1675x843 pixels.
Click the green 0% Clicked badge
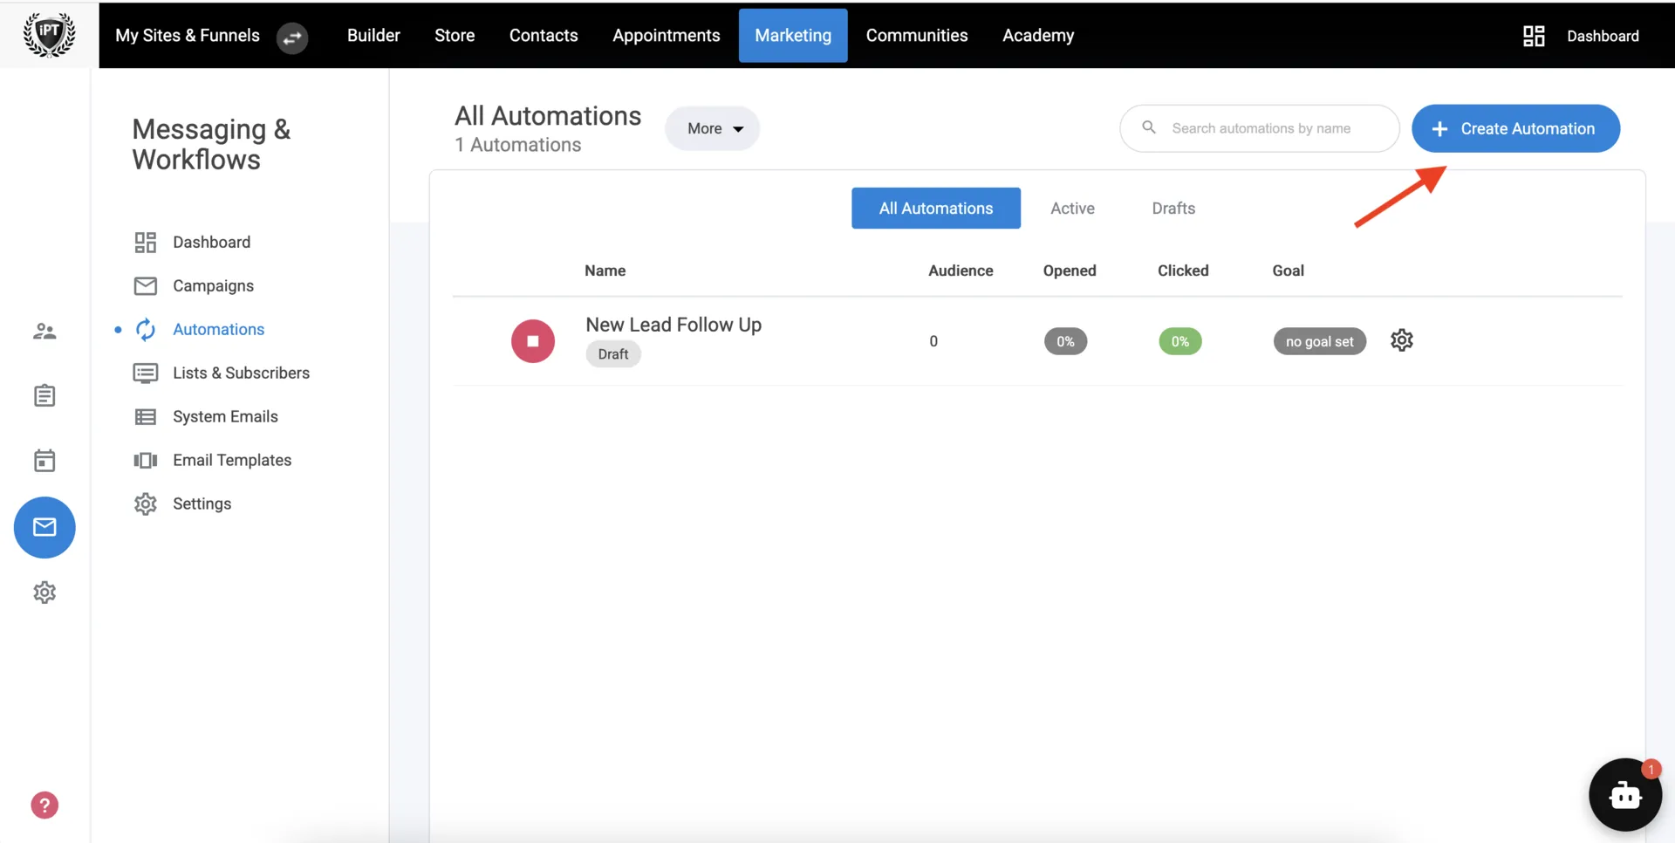coord(1180,341)
